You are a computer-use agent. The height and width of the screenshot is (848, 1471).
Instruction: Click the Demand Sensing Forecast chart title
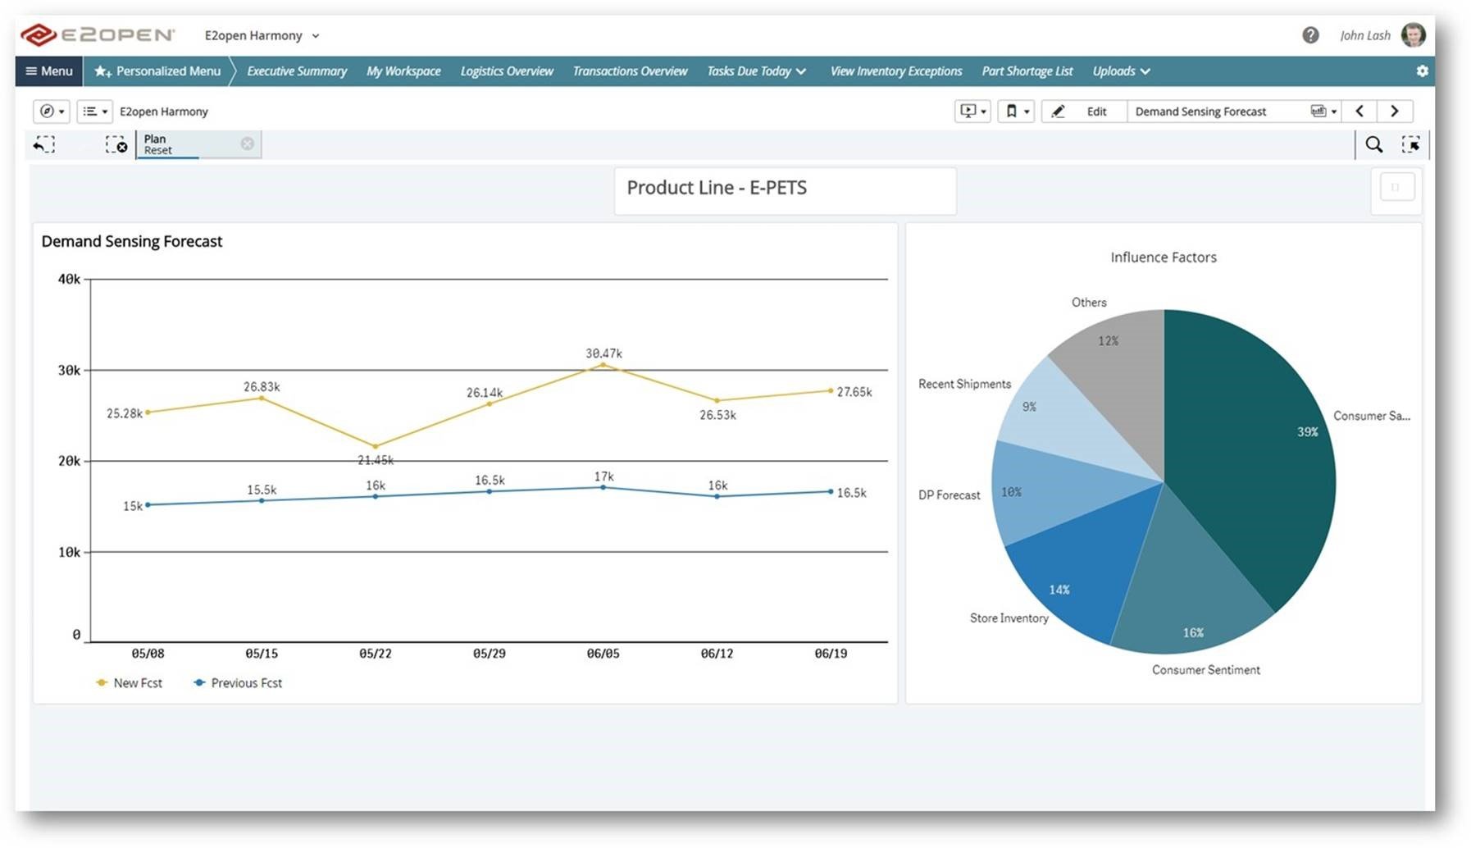pyautogui.click(x=132, y=242)
